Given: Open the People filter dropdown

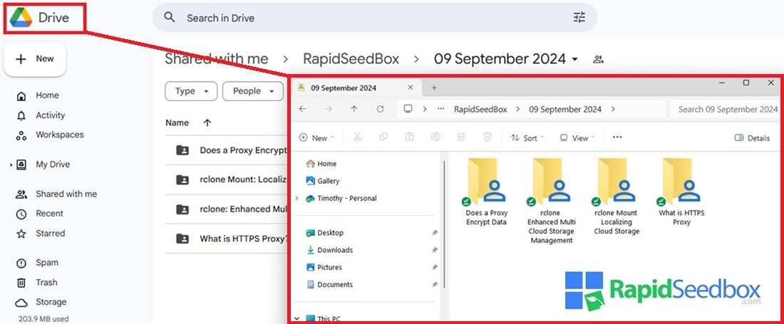Looking at the screenshot, I should pyautogui.click(x=253, y=91).
